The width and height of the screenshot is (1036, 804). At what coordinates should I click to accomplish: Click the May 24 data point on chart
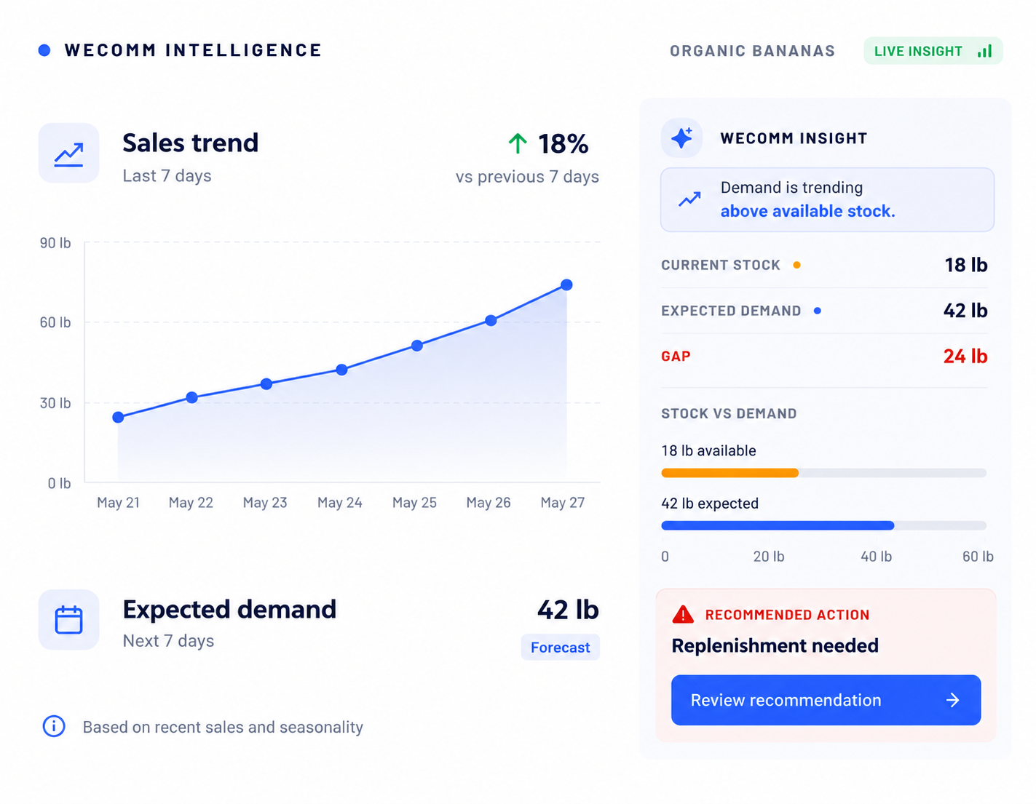pos(341,370)
